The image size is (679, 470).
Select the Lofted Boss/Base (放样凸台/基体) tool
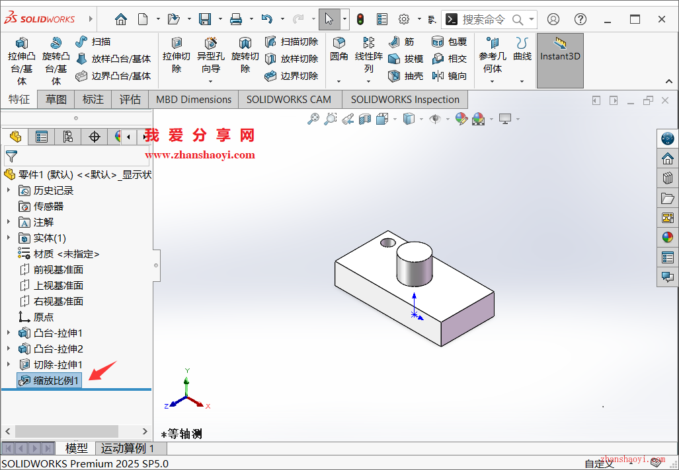[x=113, y=59]
